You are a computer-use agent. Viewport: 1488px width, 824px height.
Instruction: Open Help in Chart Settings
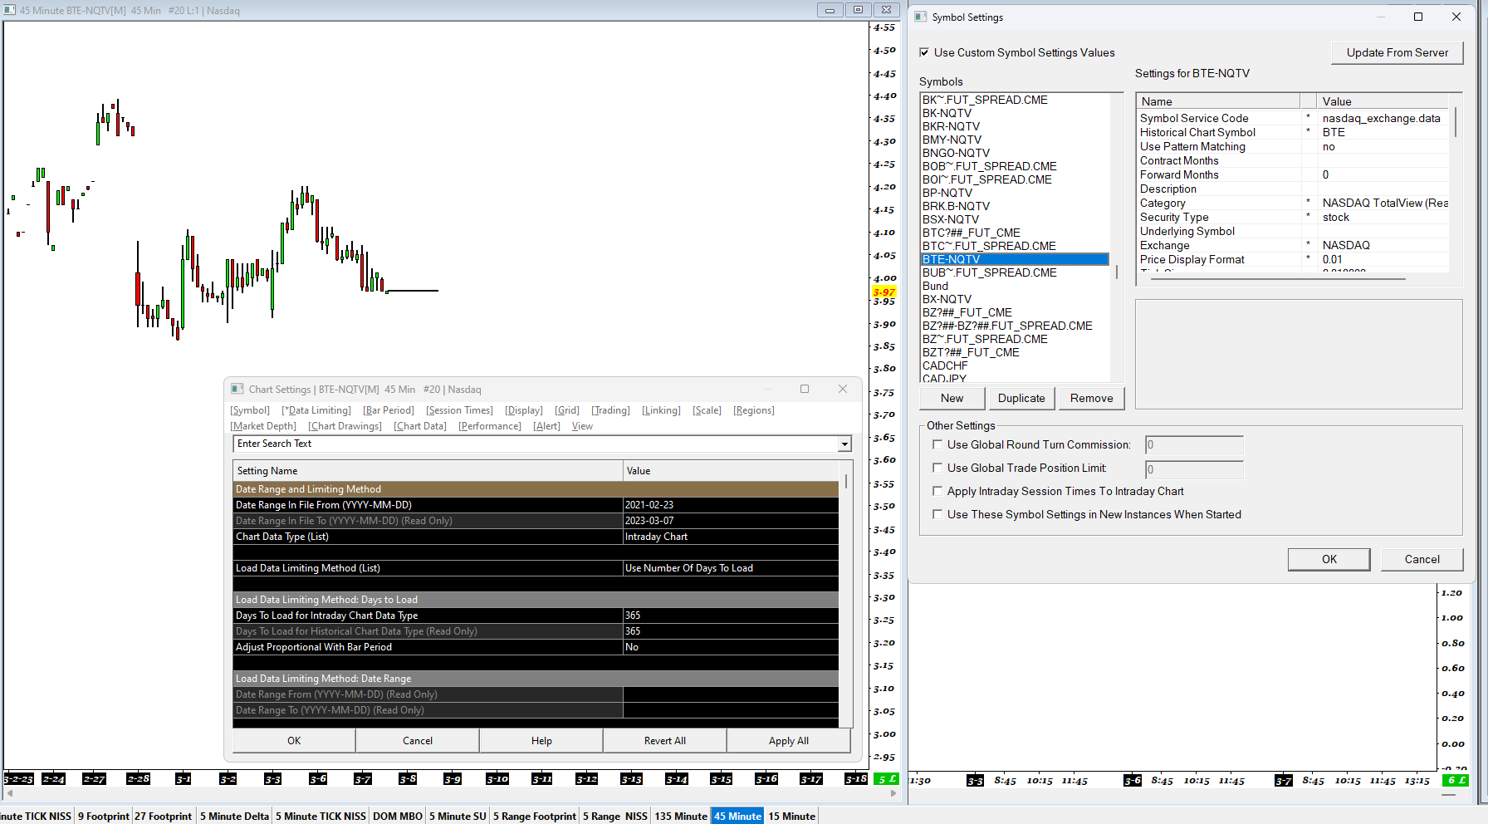coord(541,741)
